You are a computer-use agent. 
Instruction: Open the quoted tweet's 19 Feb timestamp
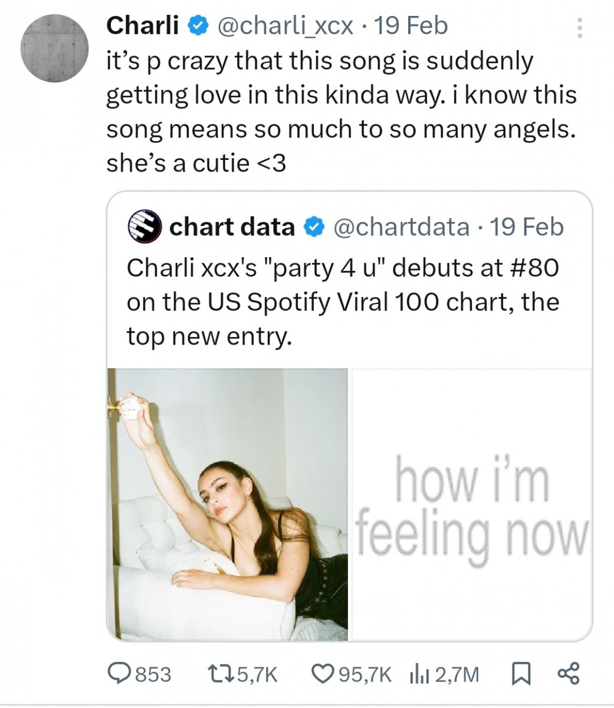click(527, 227)
